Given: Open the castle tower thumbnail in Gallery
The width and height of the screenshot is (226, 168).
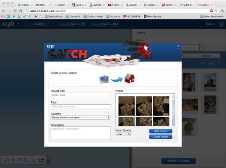Looking at the screenshot, I should [210, 82].
